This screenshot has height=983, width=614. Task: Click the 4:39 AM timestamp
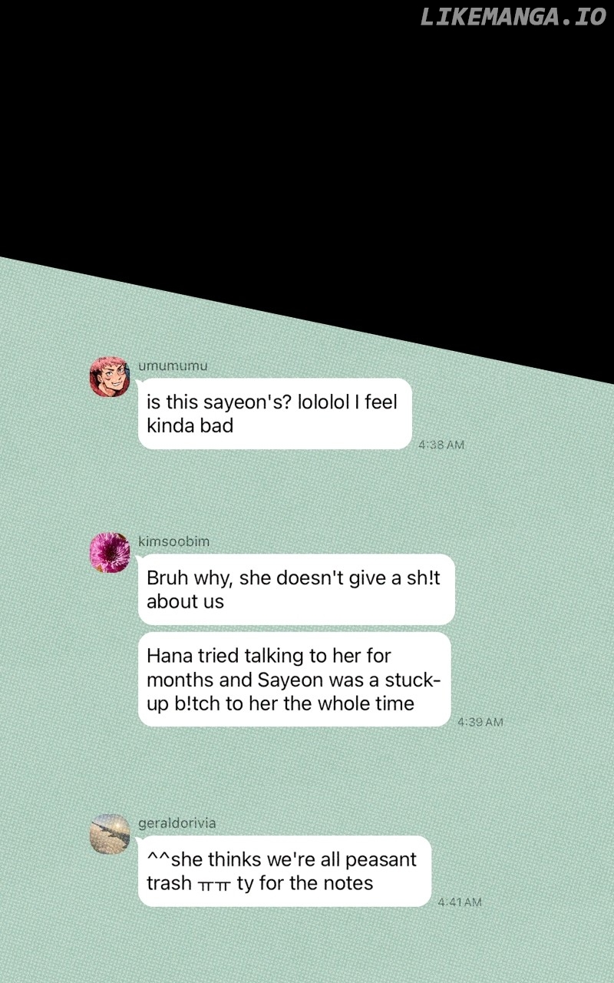point(480,722)
